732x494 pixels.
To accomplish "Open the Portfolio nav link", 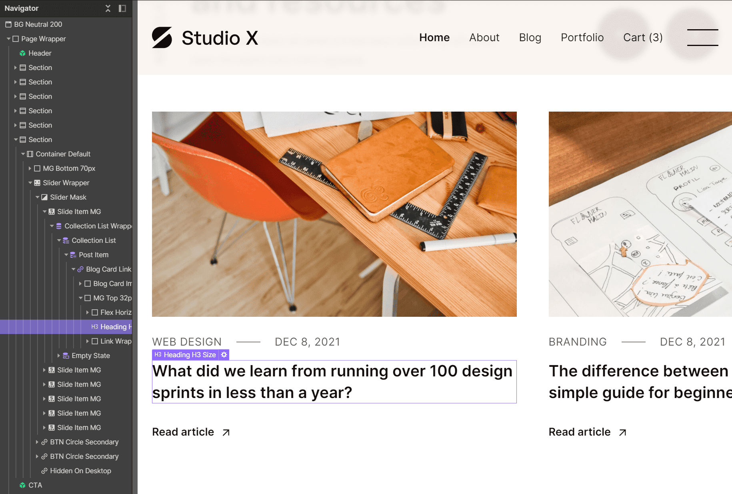I will pyautogui.click(x=582, y=38).
